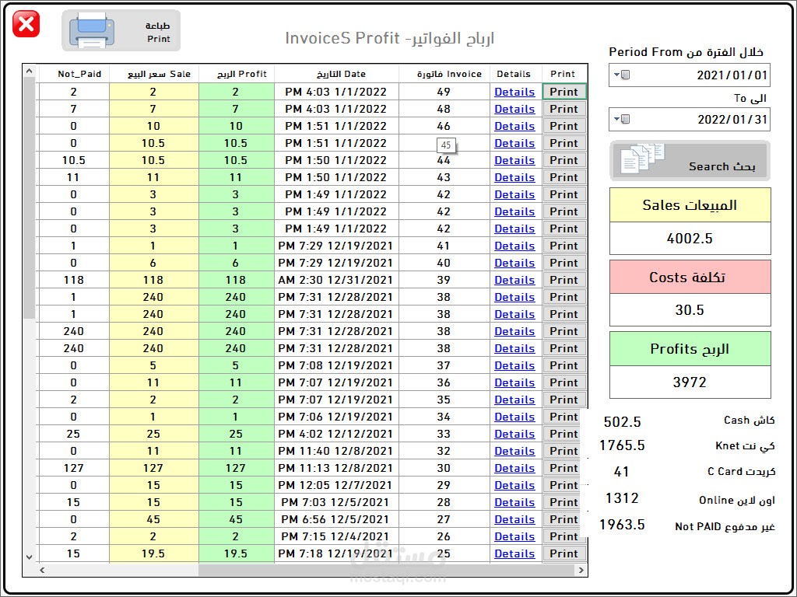Open the To date picker dropdown
797x597 pixels.
point(621,119)
